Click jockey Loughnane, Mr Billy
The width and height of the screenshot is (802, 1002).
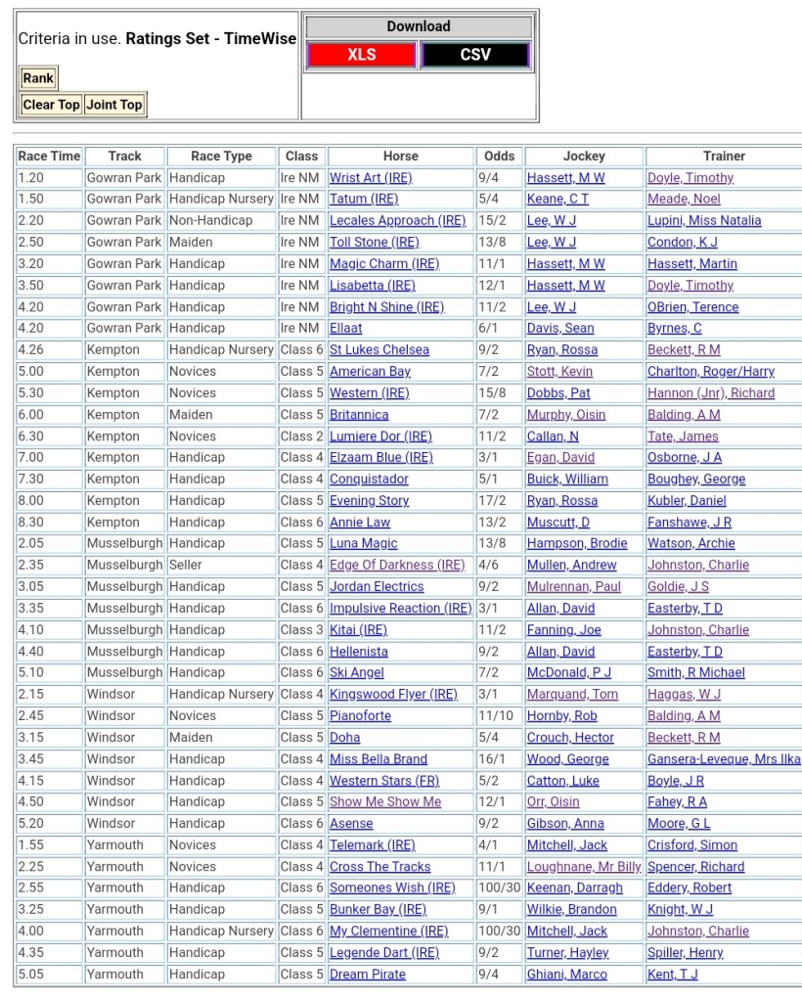pyautogui.click(x=584, y=867)
